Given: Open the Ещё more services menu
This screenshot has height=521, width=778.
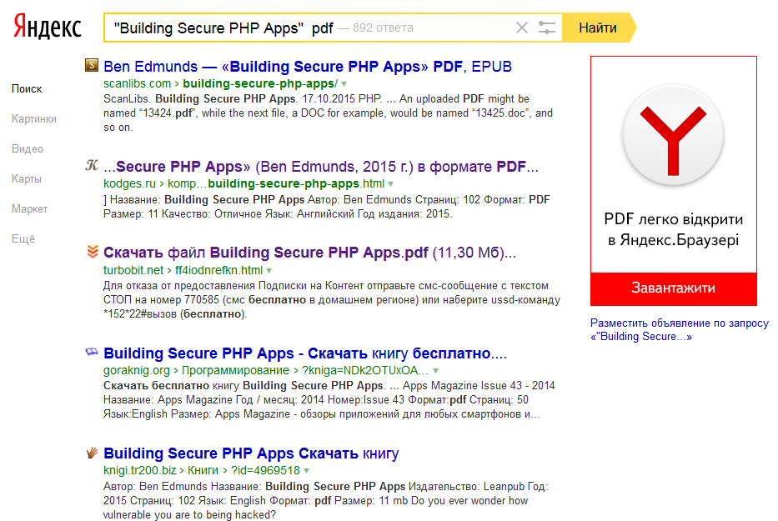Looking at the screenshot, I should pyautogui.click(x=23, y=238).
